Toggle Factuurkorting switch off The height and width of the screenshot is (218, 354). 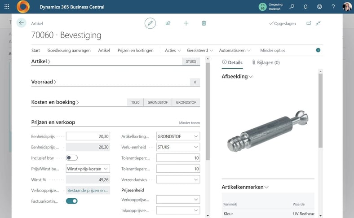pyautogui.click(x=72, y=201)
